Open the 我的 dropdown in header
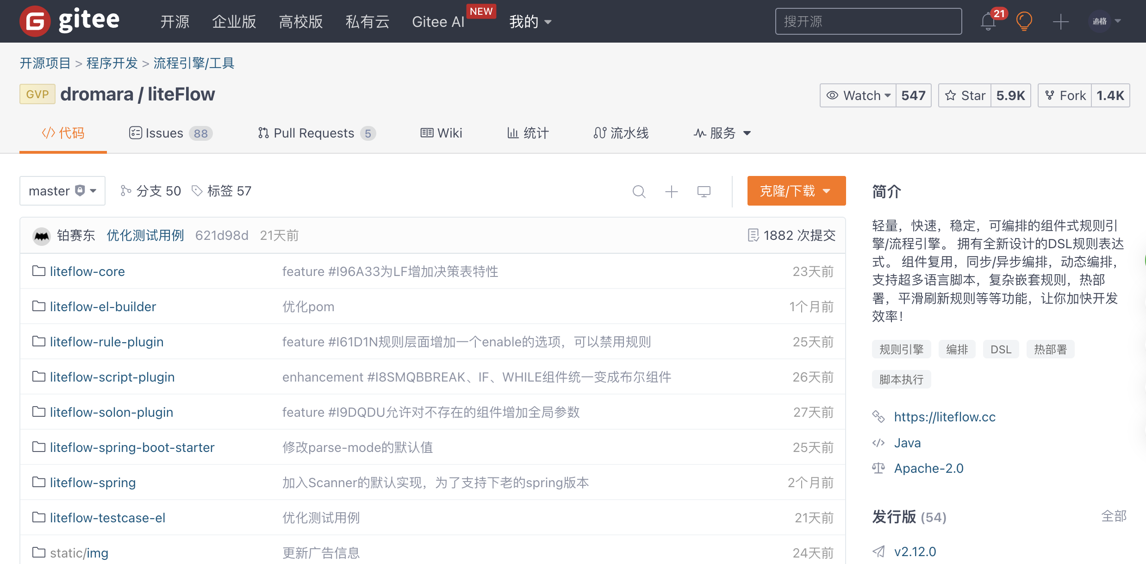The image size is (1146, 564). coord(530,22)
